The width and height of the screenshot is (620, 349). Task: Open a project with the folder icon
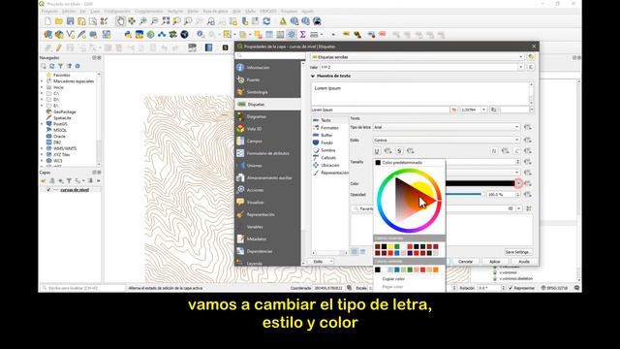coord(59,21)
